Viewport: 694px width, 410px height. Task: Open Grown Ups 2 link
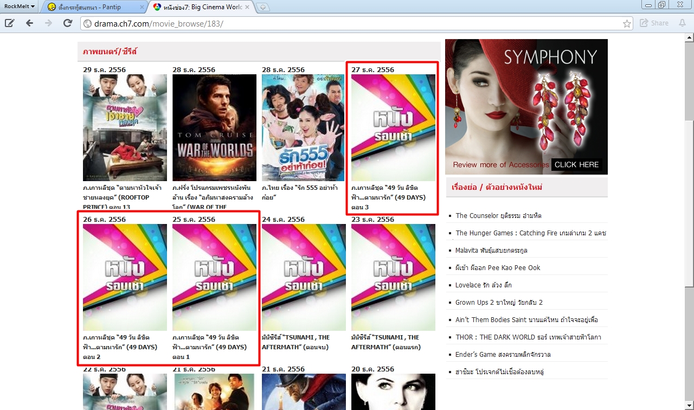click(x=499, y=303)
